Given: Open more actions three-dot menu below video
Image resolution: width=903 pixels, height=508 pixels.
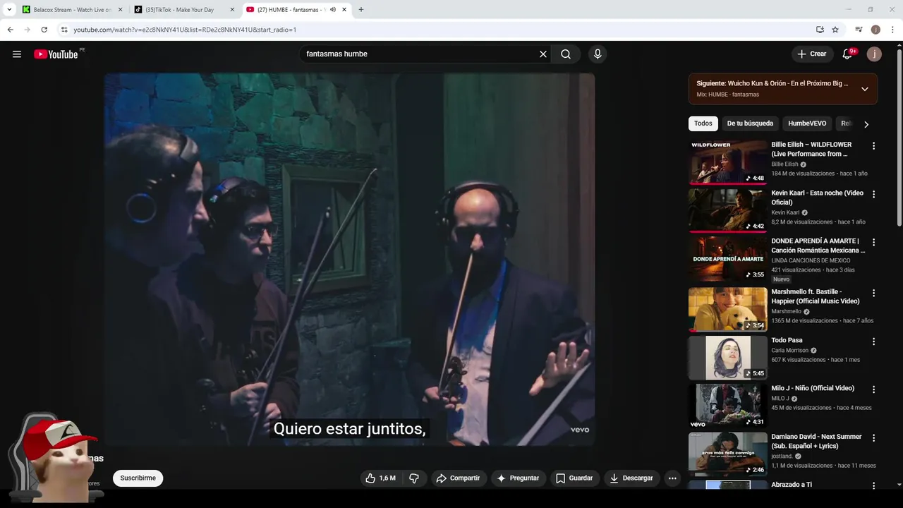Looking at the screenshot, I should 672,478.
